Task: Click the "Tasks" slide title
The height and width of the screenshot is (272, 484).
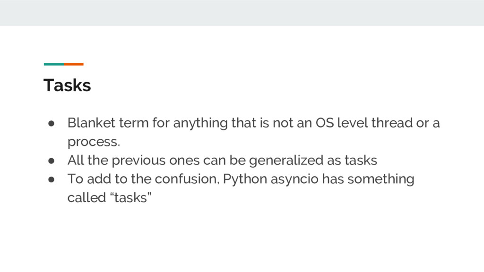Action: tap(67, 85)
